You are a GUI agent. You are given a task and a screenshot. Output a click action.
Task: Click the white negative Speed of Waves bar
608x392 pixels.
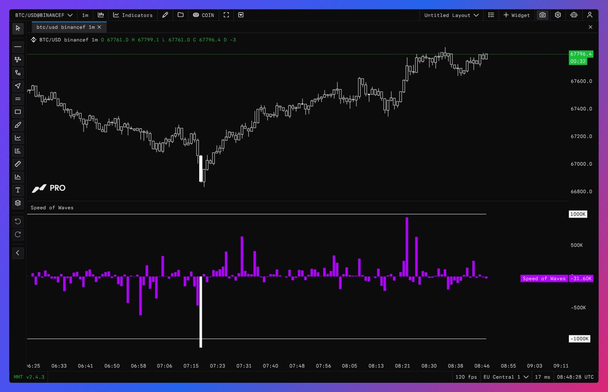tap(201, 312)
